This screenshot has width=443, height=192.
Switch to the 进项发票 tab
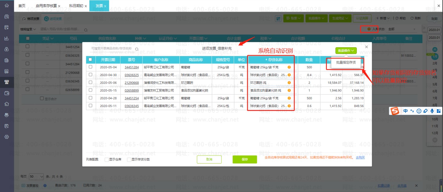53,19
